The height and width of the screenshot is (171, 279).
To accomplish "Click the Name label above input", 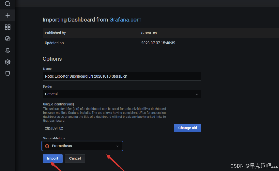I will pos(47,69).
